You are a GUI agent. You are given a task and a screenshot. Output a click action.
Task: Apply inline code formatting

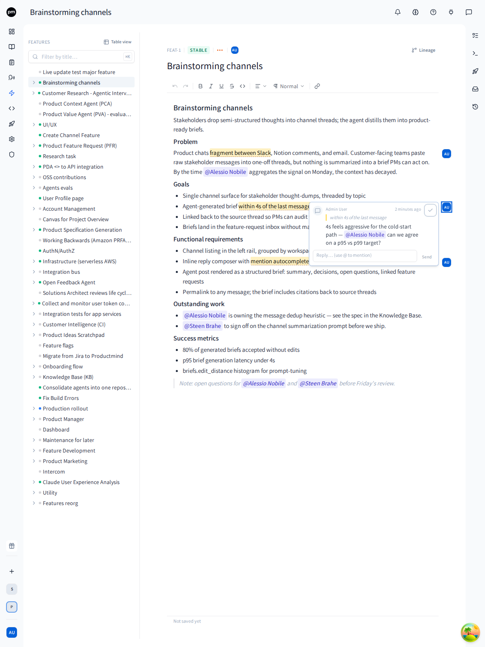pos(242,86)
